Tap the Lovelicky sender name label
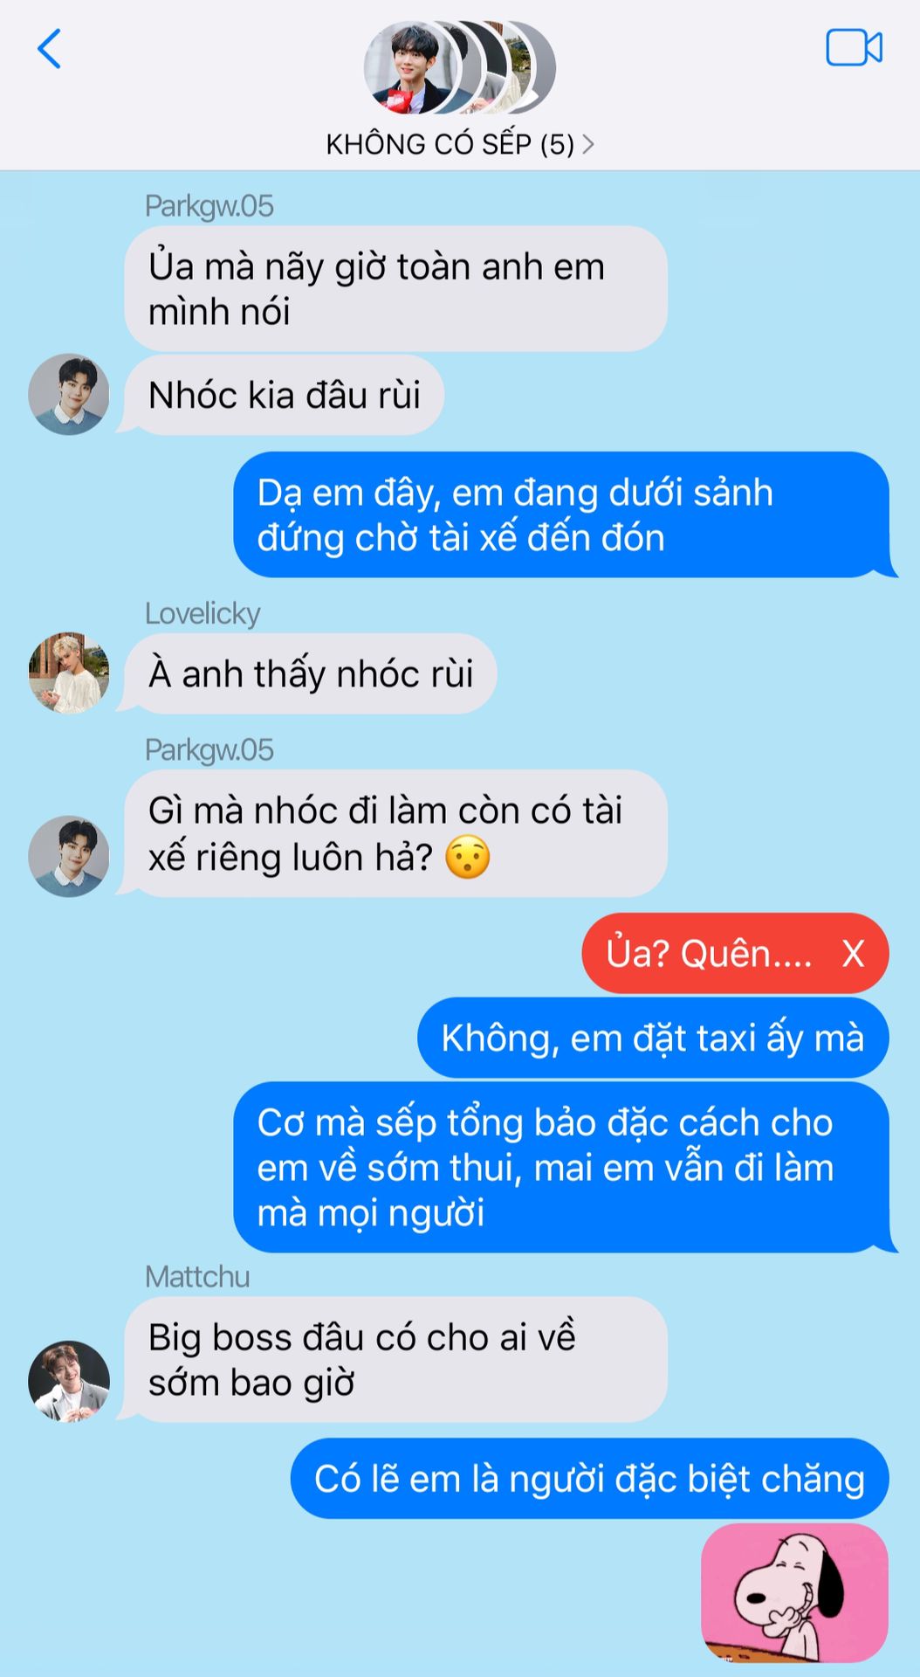Image resolution: width=920 pixels, height=1677 pixels. 203,613
